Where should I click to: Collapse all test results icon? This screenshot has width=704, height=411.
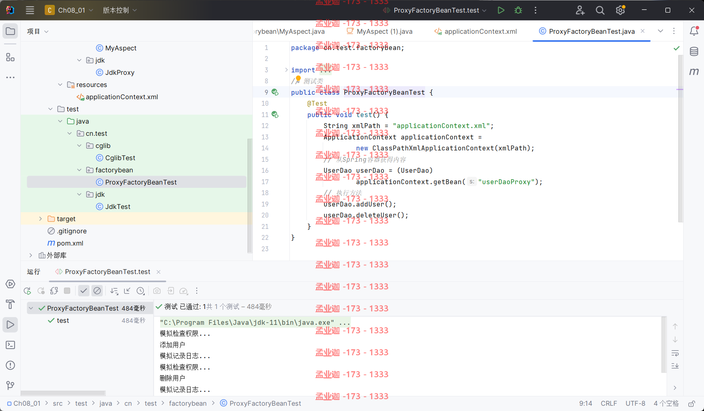click(127, 291)
